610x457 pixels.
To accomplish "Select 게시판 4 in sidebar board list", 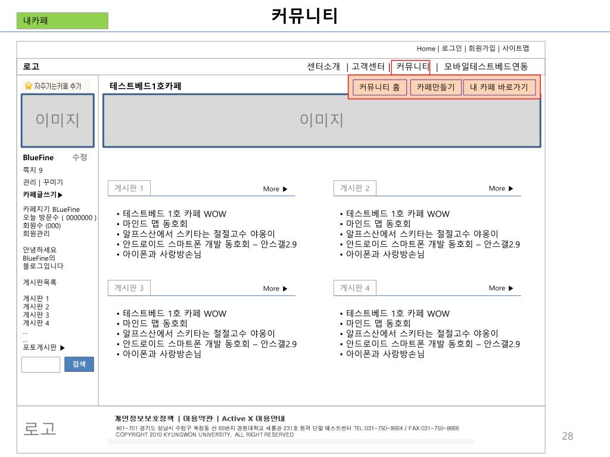I will coord(36,323).
